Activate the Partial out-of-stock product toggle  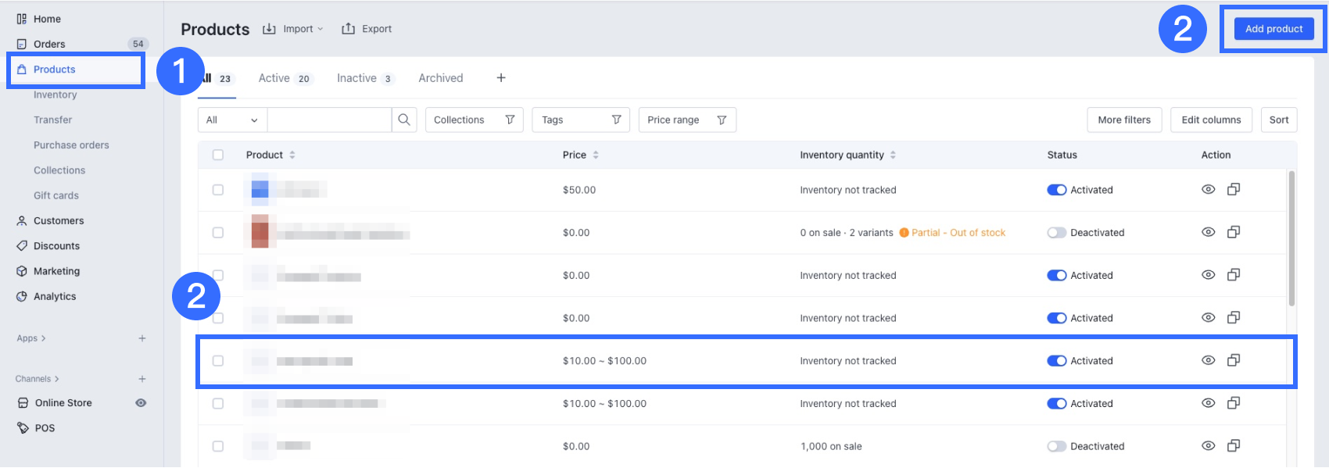coord(1057,233)
